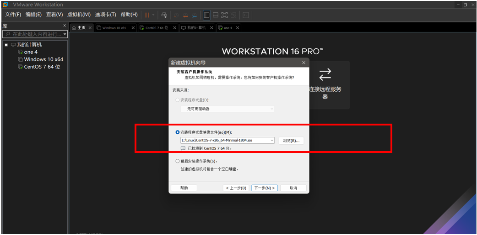Click the home icon on the 主页 tab
Image resolution: width=477 pixels, height=235 pixels.
click(x=74, y=28)
